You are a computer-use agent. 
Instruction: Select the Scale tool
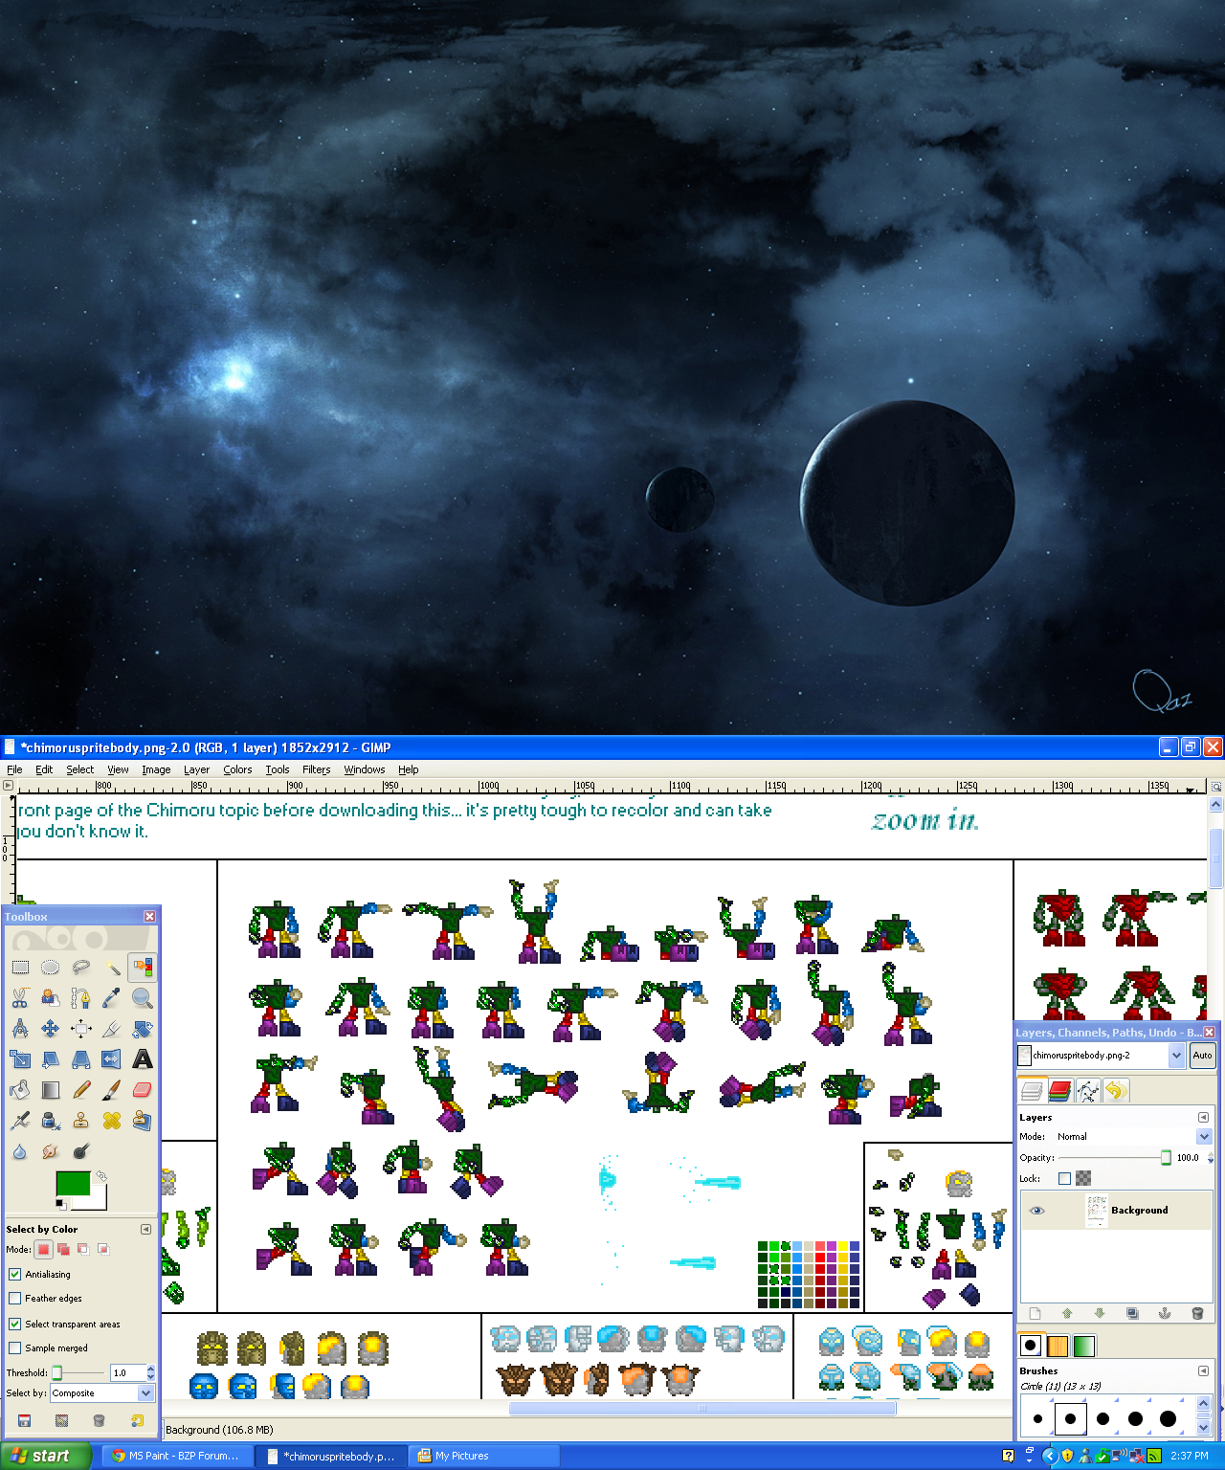click(20, 1059)
